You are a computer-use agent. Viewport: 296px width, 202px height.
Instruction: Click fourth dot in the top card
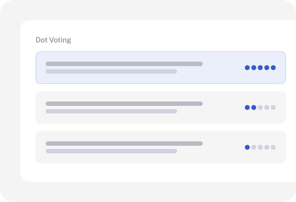[267, 68]
